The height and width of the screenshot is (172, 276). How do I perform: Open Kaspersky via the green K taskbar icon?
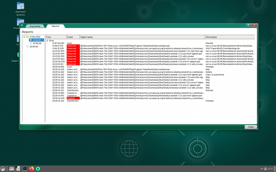click(38, 169)
